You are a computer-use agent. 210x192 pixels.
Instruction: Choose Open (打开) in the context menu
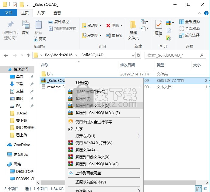coord(104,82)
